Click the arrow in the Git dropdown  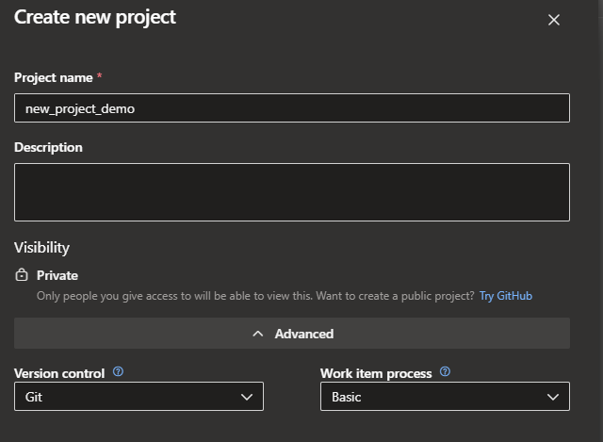[247, 397]
